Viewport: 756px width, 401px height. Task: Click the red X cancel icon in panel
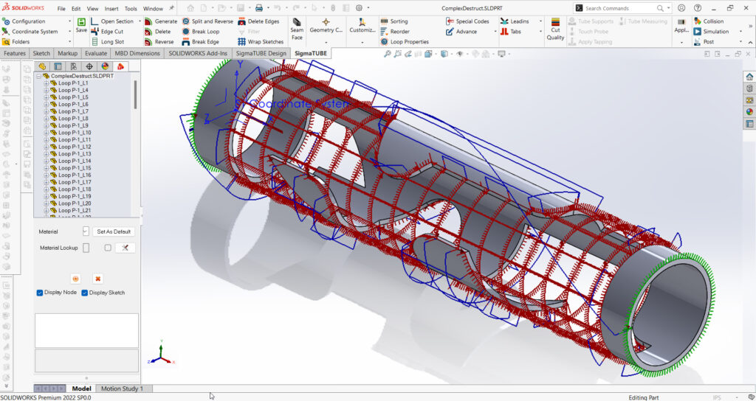click(x=97, y=279)
